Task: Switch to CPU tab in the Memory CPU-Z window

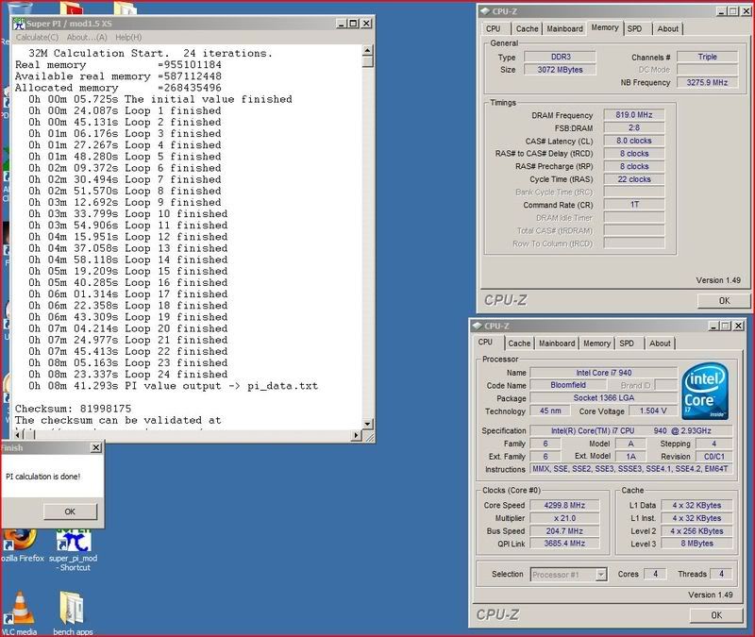Action: tap(493, 29)
